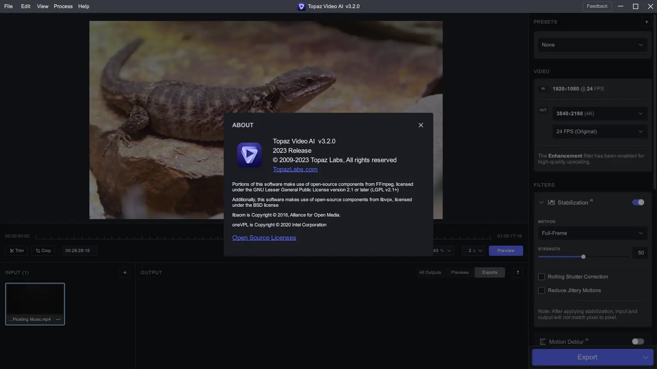Screen dimensions: 657x369
Task: Switch to the Exports tab
Action: click(490, 272)
